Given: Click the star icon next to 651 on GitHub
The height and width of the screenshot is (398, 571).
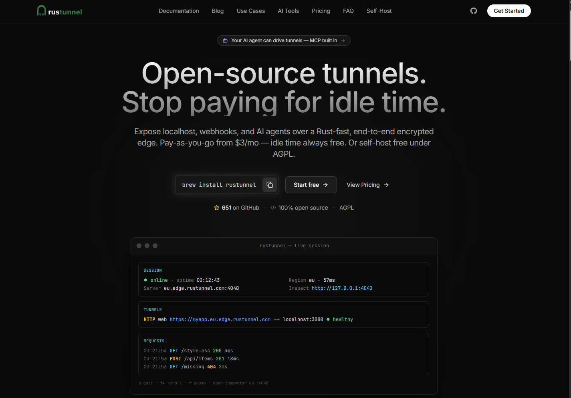Looking at the screenshot, I should point(217,208).
